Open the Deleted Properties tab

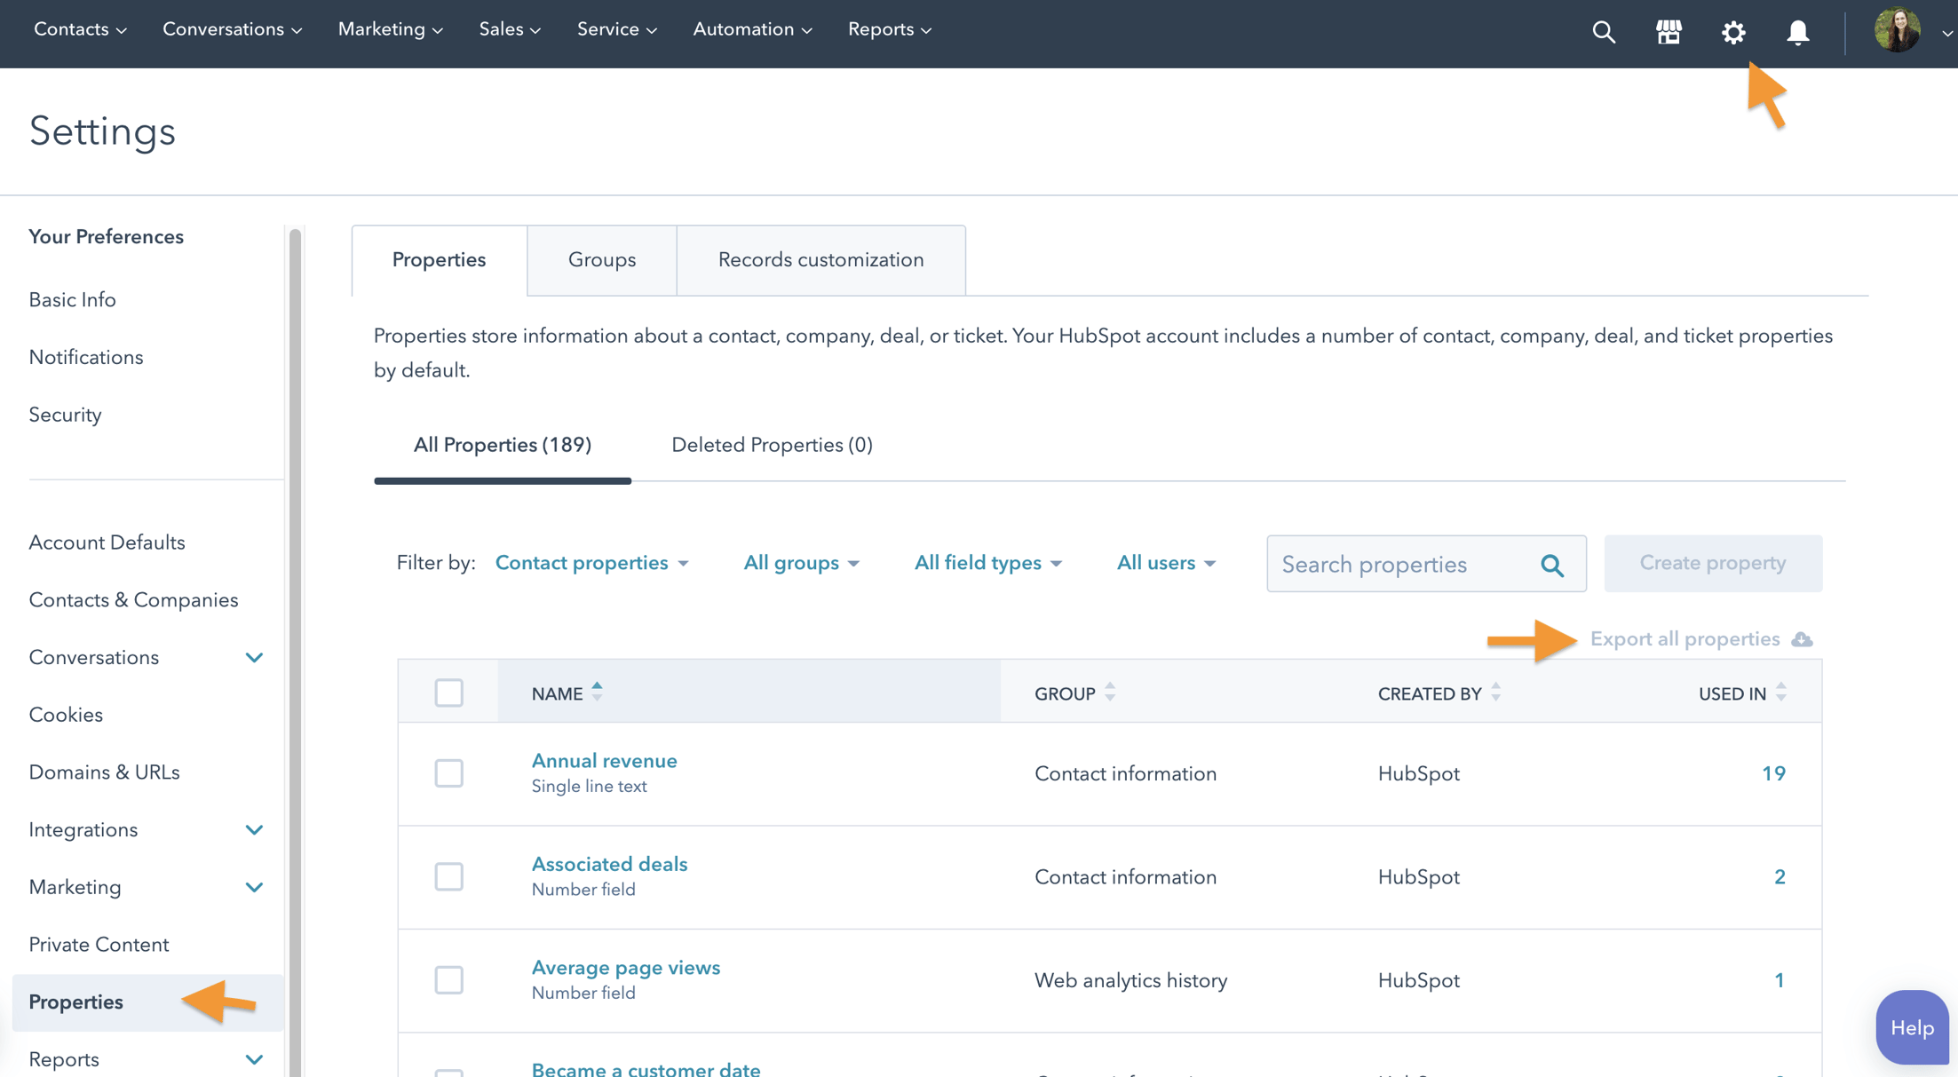[771, 444]
